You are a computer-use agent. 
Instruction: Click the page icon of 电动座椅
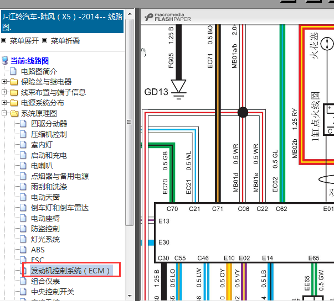pos(23,218)
